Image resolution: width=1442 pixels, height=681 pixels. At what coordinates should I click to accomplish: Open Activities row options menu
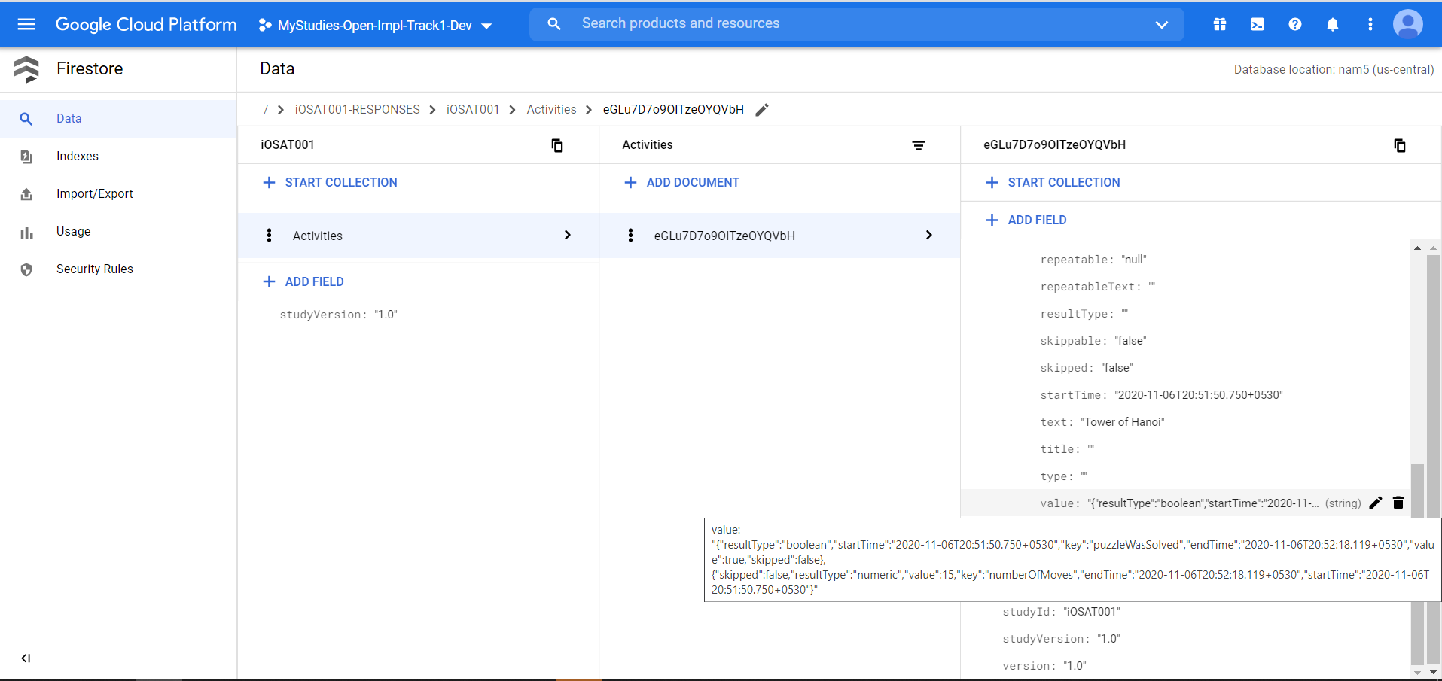[x=269, y=236]
